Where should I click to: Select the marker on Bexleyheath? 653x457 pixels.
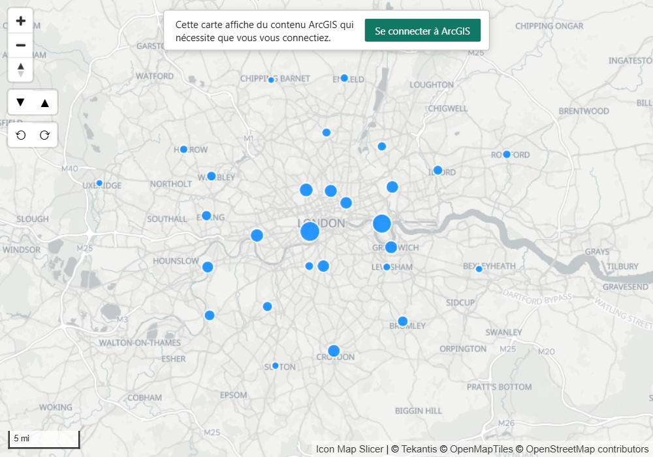click(x=479, y=269)
